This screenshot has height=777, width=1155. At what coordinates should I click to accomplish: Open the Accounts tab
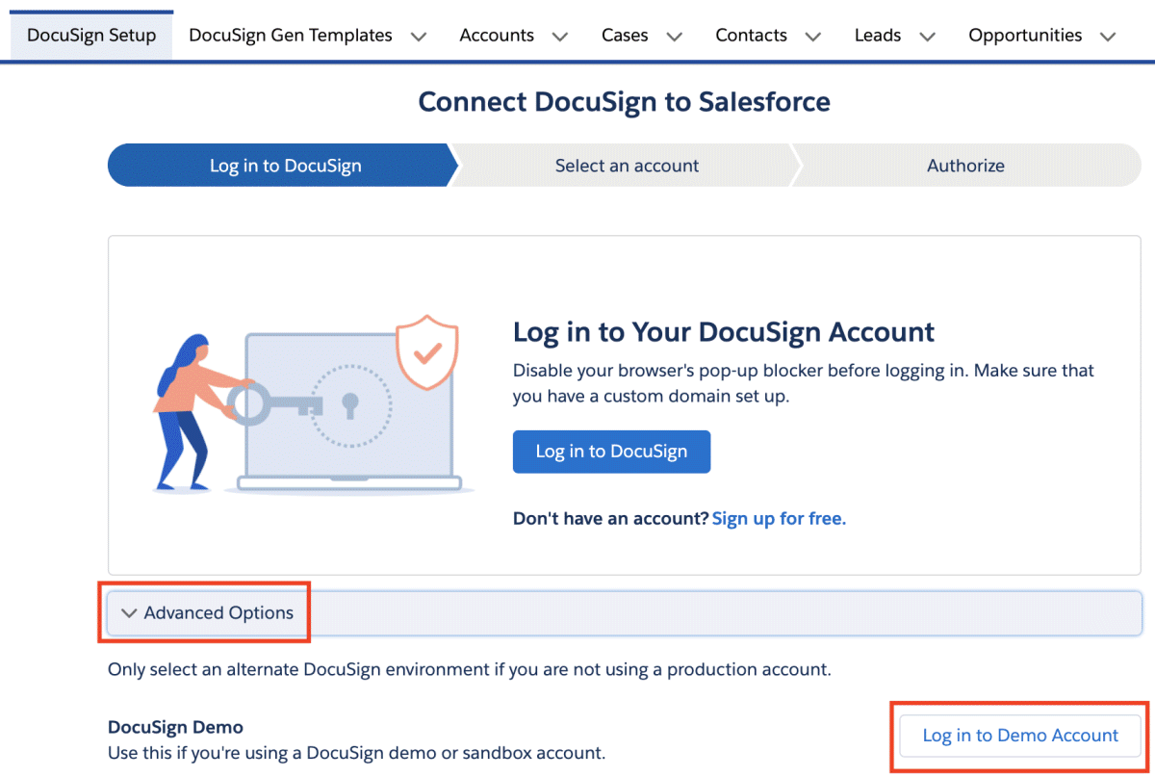(497, 36)
